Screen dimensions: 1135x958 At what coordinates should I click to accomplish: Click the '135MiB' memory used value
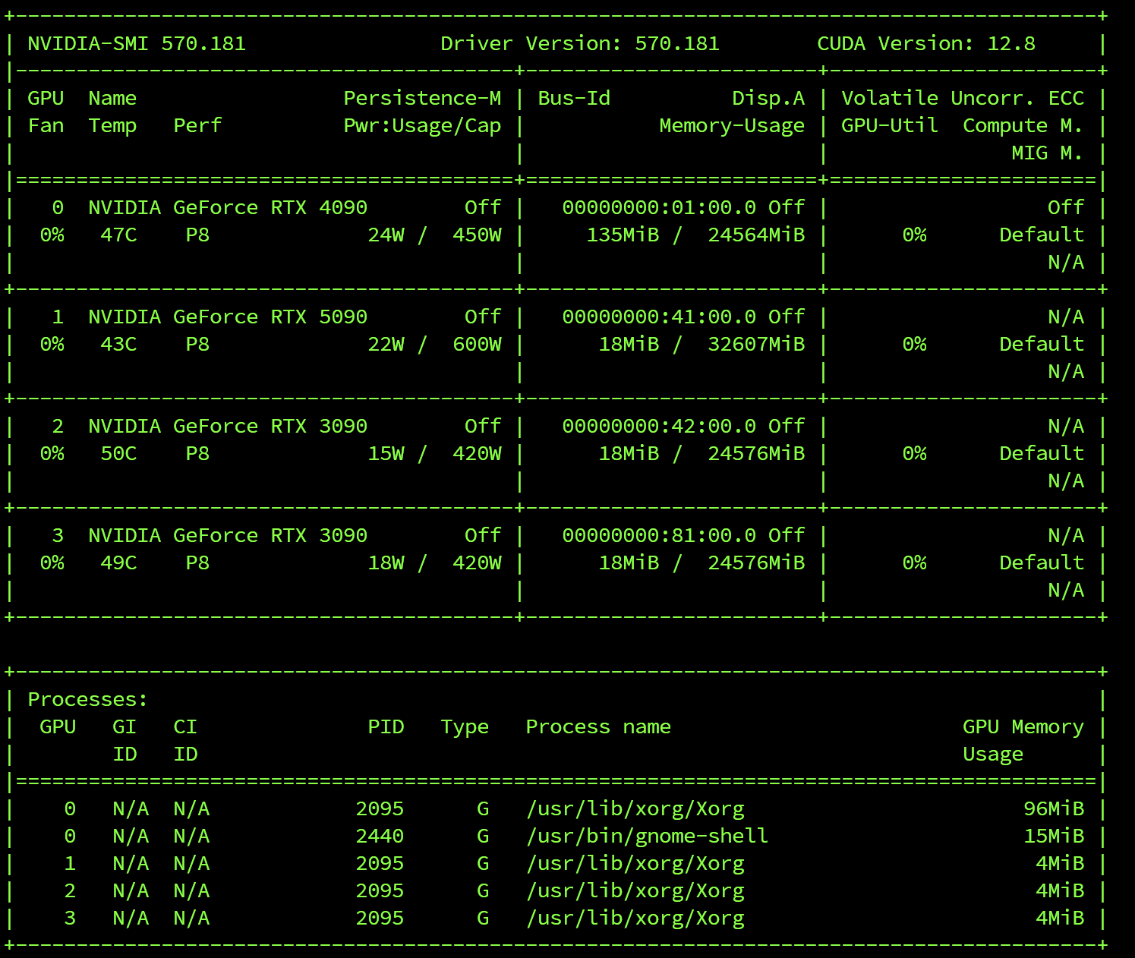point(623,235)
